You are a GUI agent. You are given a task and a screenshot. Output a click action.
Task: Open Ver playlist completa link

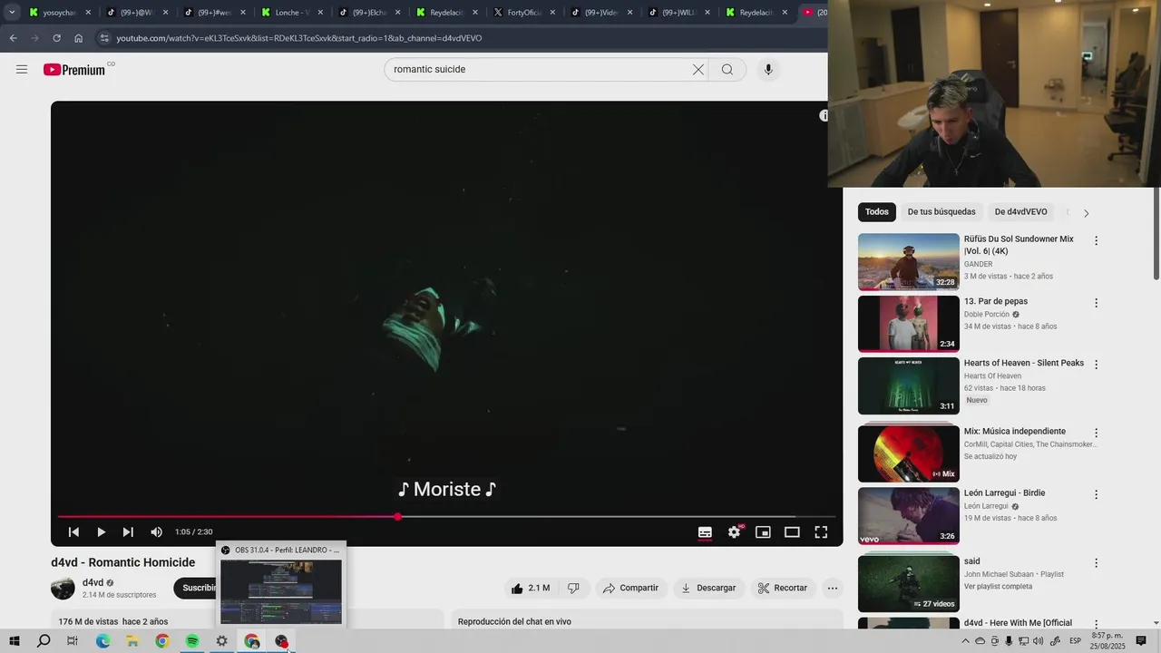tap(1000, 587)
